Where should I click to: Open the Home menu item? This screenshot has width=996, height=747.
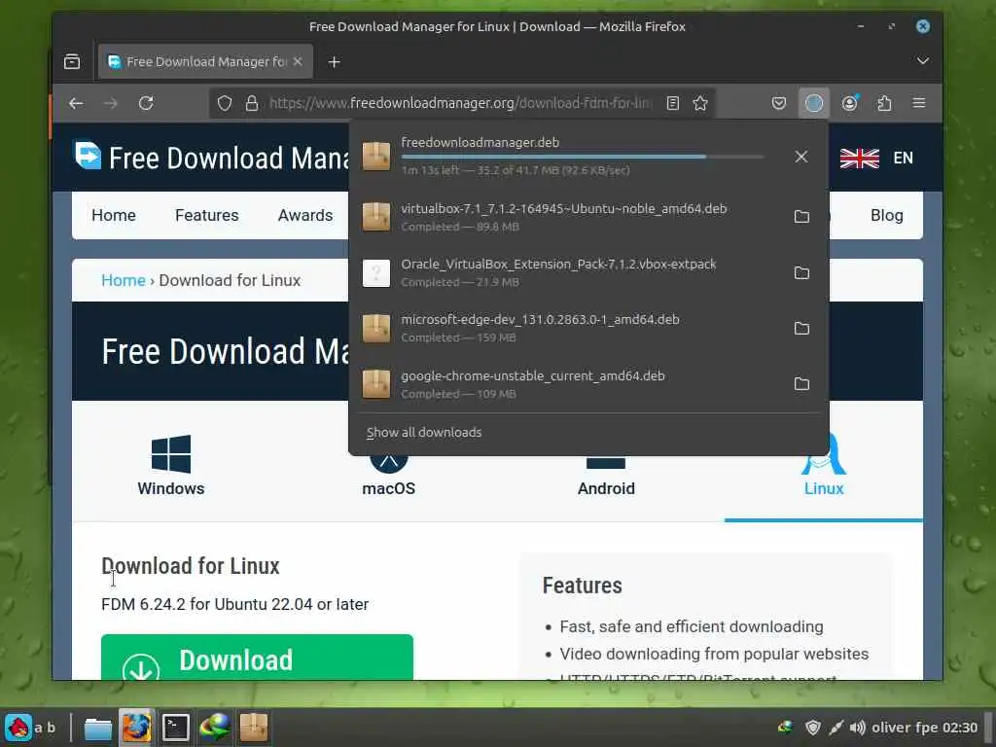click(x=114, y=215)
